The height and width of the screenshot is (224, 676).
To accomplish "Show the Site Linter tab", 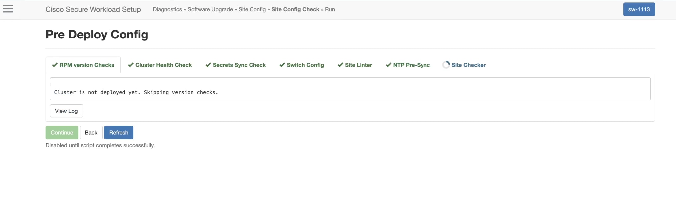I will coord(358,65).
